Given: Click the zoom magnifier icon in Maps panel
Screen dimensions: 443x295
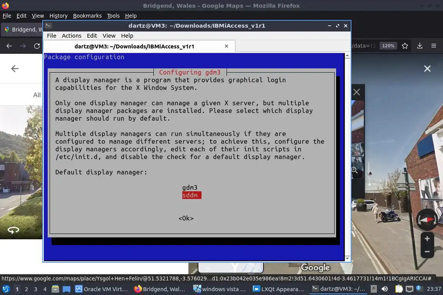Looking at the screenshot, I should [x=354, y=170].
